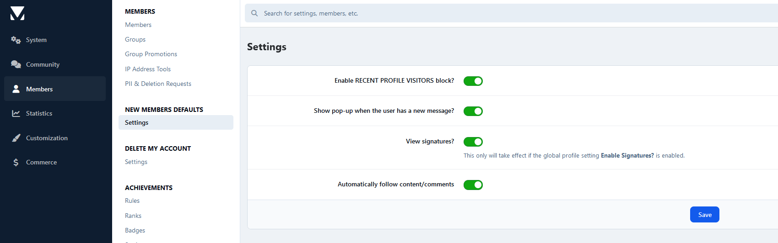778x243 pixels.
Task: Go to Group Promotions
Action: [x=151, y=54]
